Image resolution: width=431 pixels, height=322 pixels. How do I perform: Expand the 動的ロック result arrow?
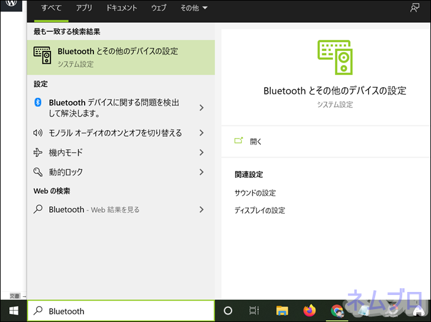coord(201,172)
